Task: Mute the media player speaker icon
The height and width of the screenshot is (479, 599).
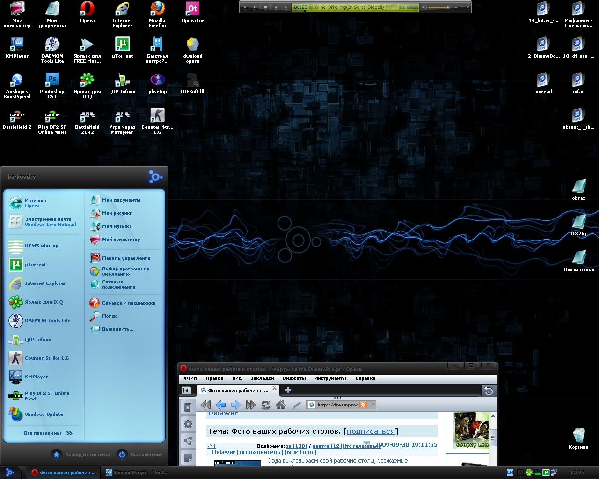Action: tap(424, 7)
